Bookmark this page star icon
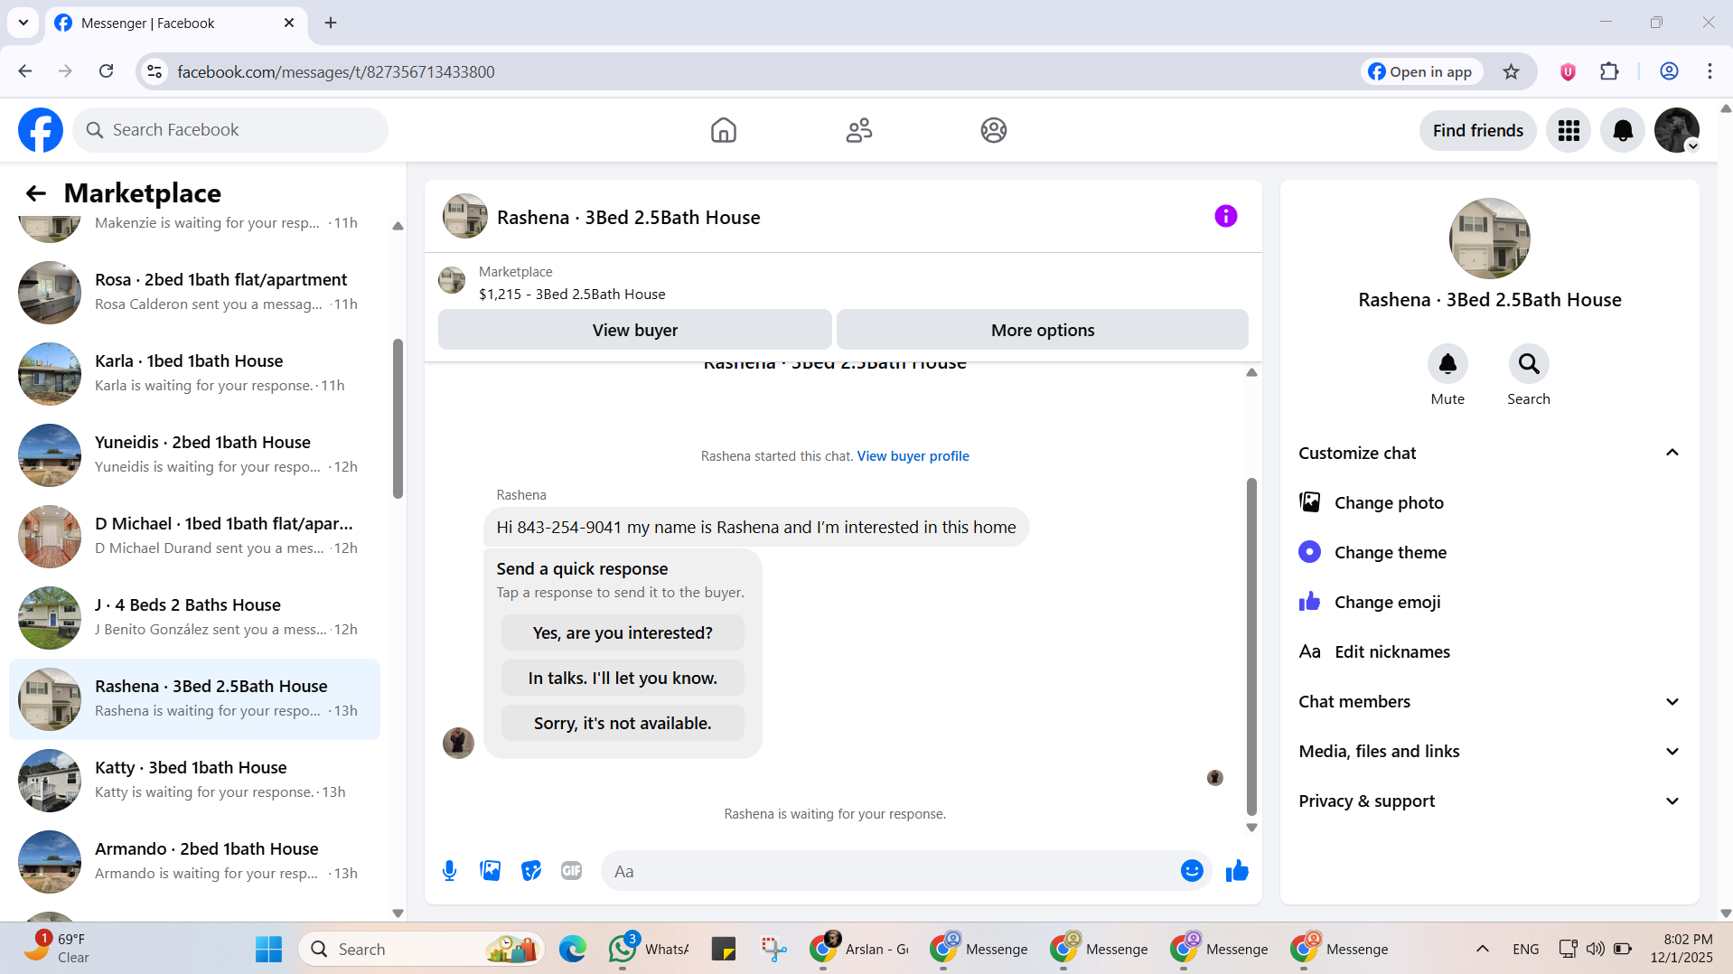 coord(1511,71)
